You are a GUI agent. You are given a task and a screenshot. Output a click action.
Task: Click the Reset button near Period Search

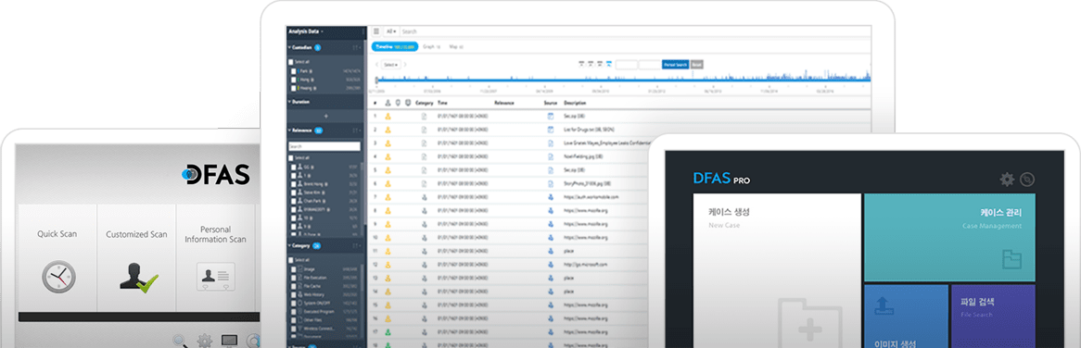click(697, 64)
